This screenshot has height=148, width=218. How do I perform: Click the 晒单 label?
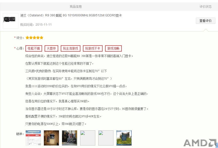pyautogui.click(x=20, y=134)
